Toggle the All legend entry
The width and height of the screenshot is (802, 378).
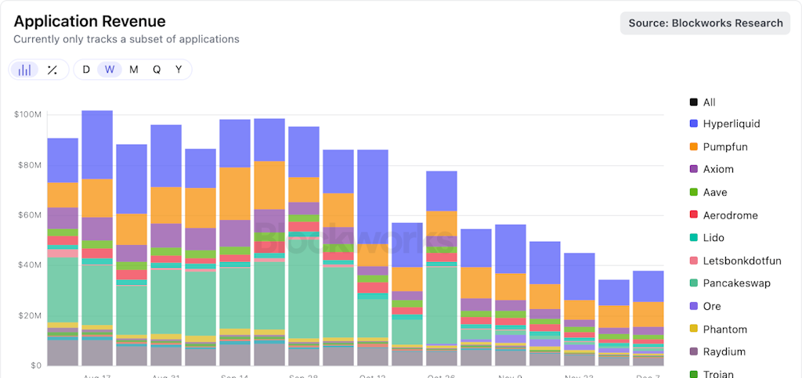click(703, 103)
